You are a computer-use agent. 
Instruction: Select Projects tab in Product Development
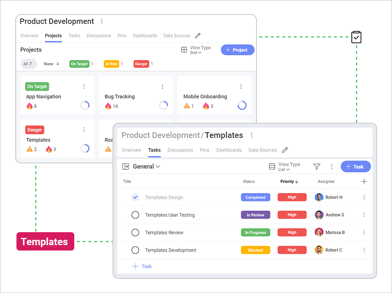tap(53, 36)
